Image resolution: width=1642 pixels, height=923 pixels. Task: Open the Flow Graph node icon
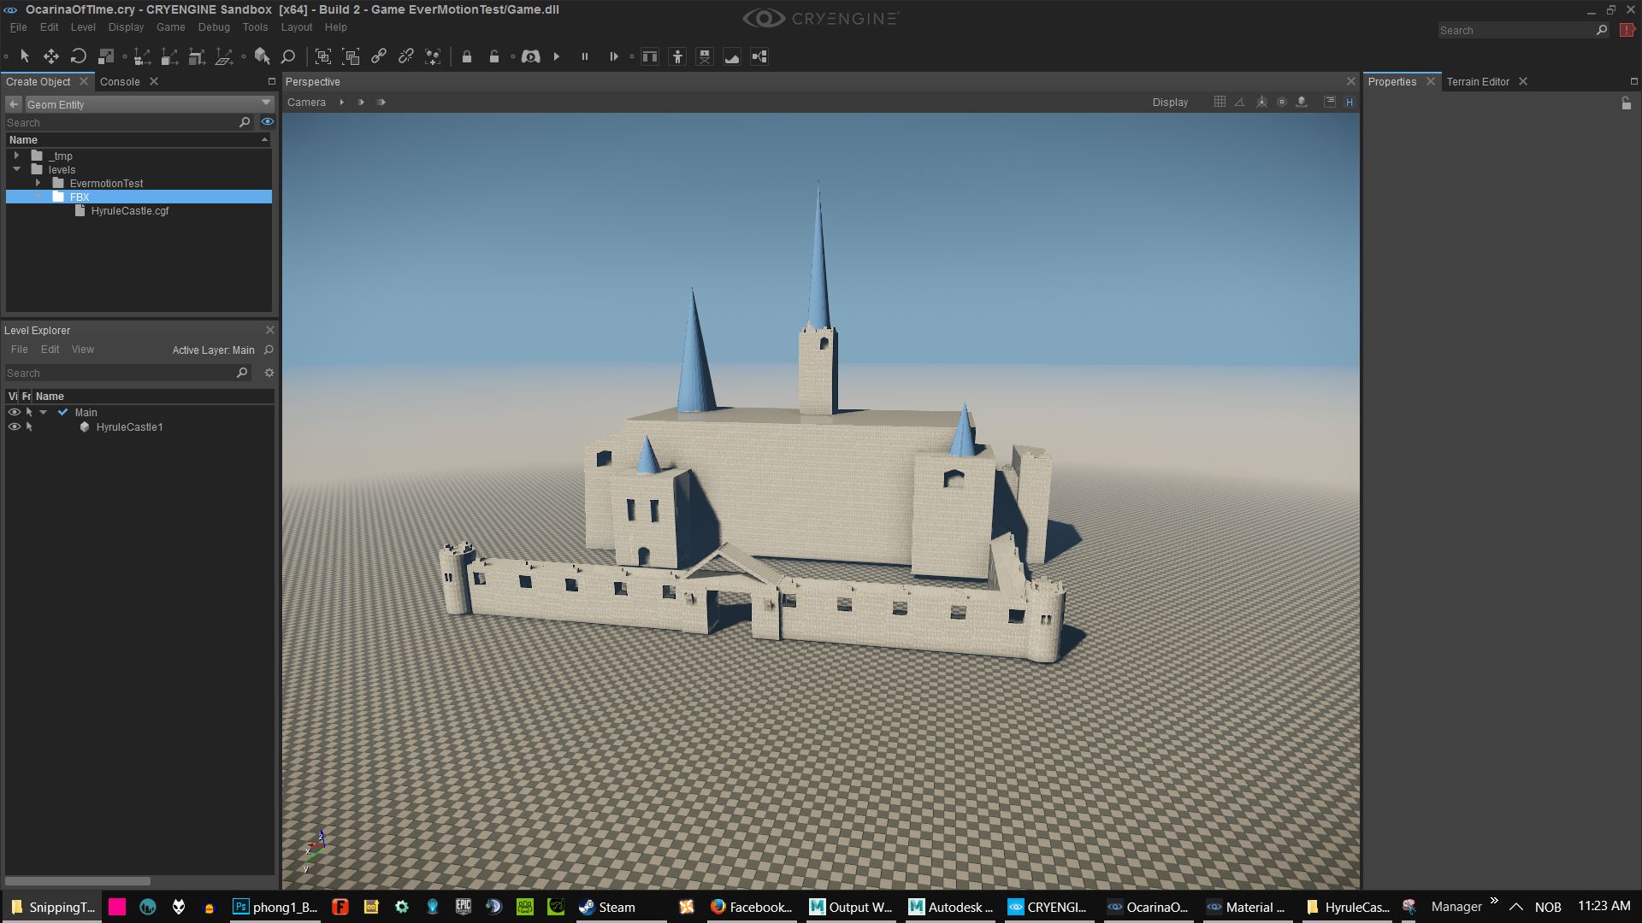[759, 56]
